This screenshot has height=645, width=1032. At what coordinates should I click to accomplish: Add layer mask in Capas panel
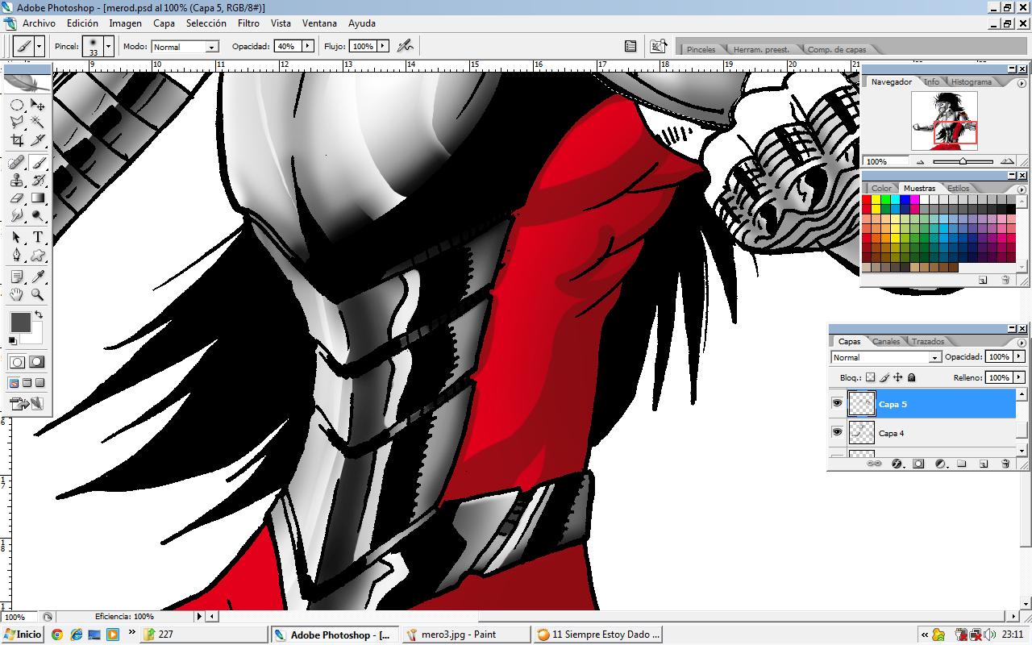click(918, 464)
